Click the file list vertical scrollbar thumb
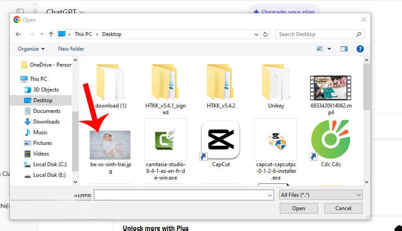Viewport: 402px width, 231px height. [366, 87]
